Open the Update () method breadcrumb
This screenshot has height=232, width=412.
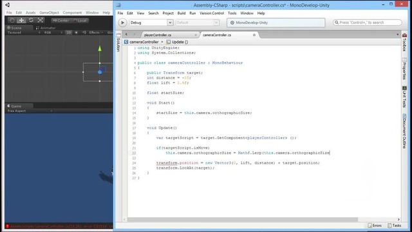(x=178, y=42)
